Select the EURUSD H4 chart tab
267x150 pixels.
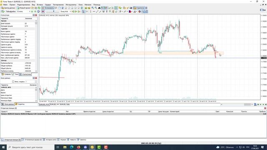[55, 105]
